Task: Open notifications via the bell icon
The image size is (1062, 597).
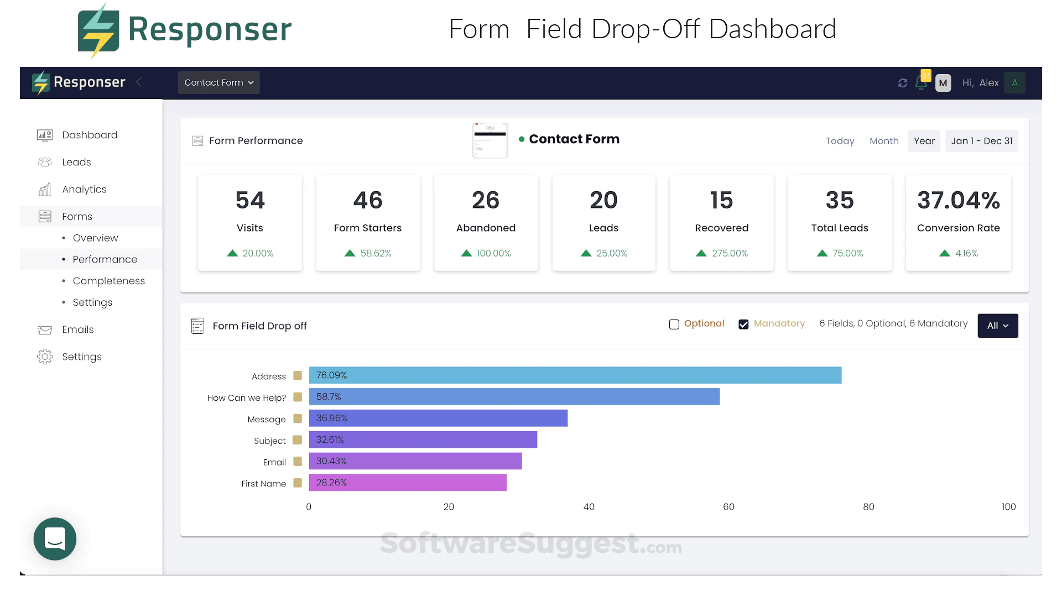Action: [922, 83]
